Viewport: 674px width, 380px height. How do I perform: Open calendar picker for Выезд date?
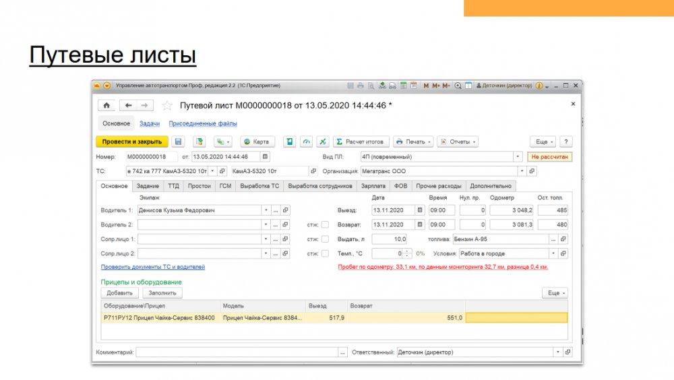(x=421, y=210)
